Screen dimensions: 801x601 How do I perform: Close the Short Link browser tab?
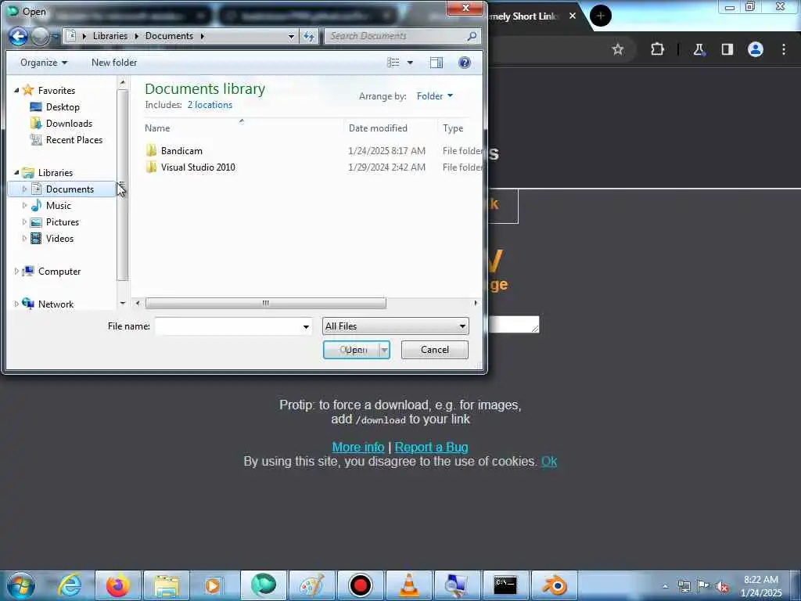pyautogui.click(x=573, y=16)
